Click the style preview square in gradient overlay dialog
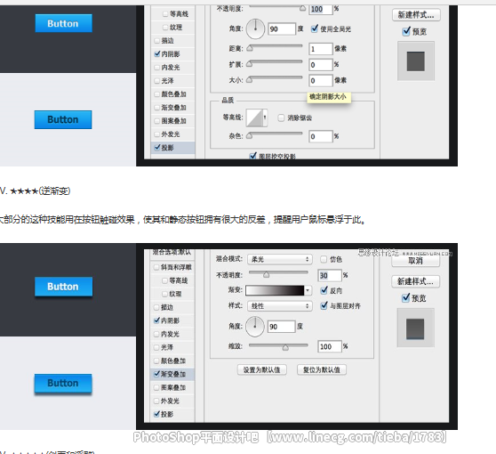 tap(415, 328)
